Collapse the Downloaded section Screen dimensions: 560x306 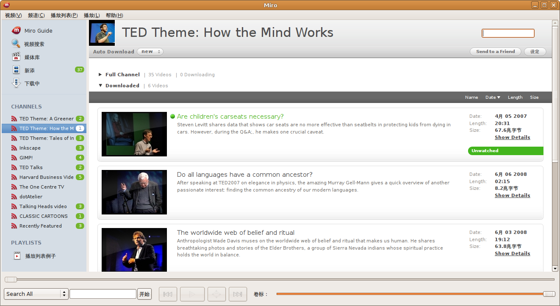pyautogui.click(x=100, y=86)
